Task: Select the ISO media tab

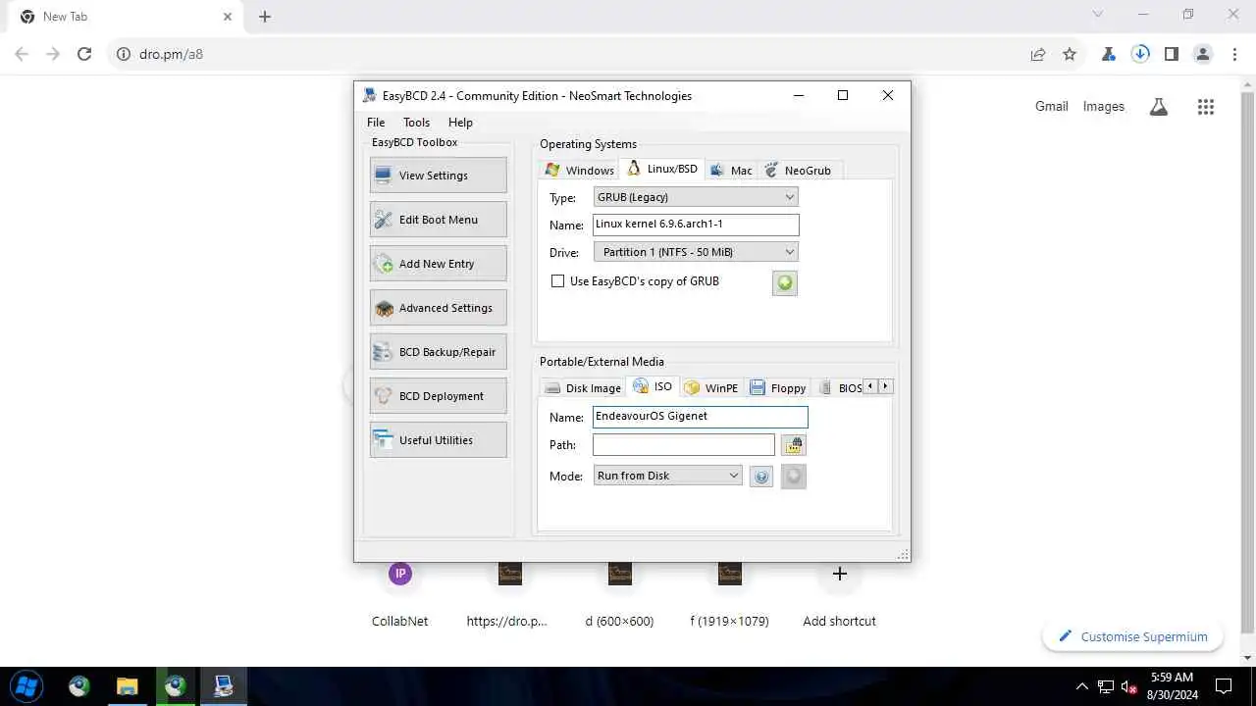Action: pyautogui.click(x=653, y=386)
